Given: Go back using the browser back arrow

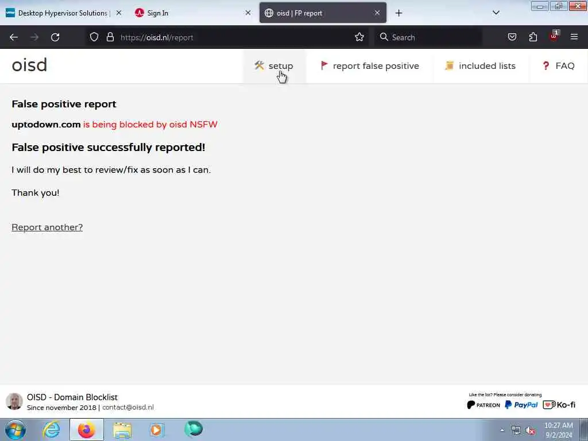Looking at the screenshot, I should click(14, 37).
